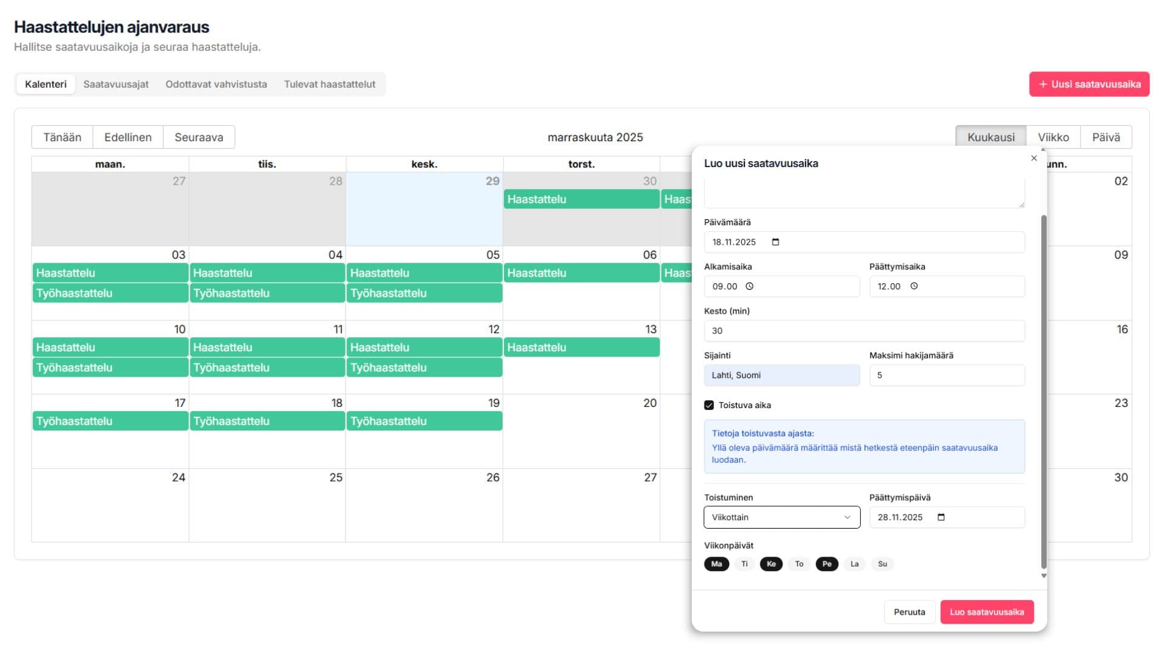Viewport: 1163px width, 654px height.
Task: Switch to Saatavuusajat tab
Action: [116, 84]
